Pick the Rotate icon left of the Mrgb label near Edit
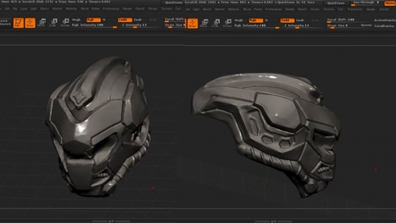This screenshot has height=223, width=396. tap(65, 22)
